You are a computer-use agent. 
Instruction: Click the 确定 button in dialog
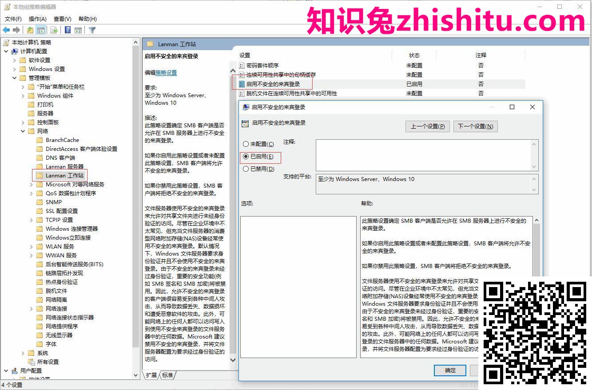450,370
